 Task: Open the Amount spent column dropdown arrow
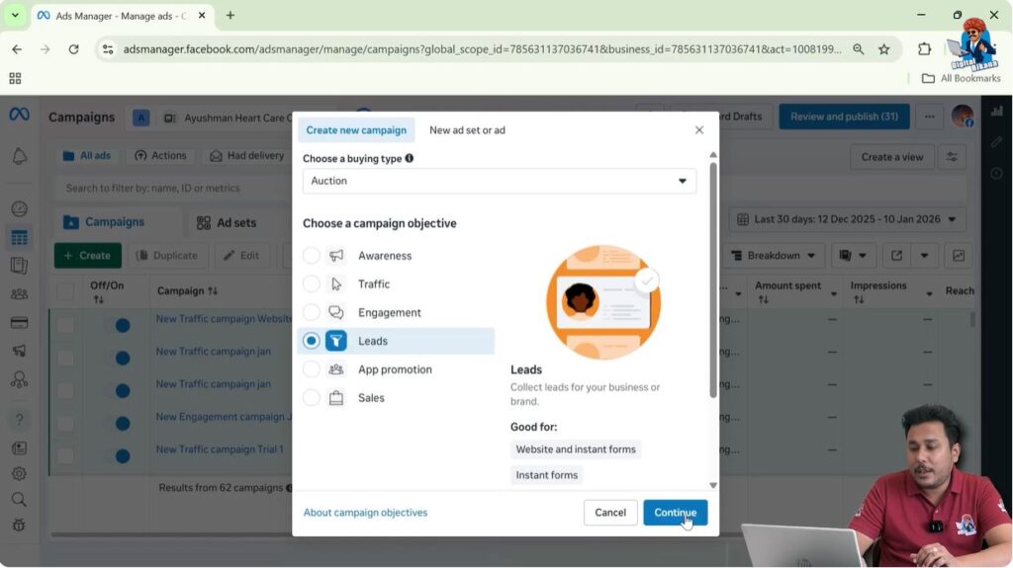tap(833, 293)
